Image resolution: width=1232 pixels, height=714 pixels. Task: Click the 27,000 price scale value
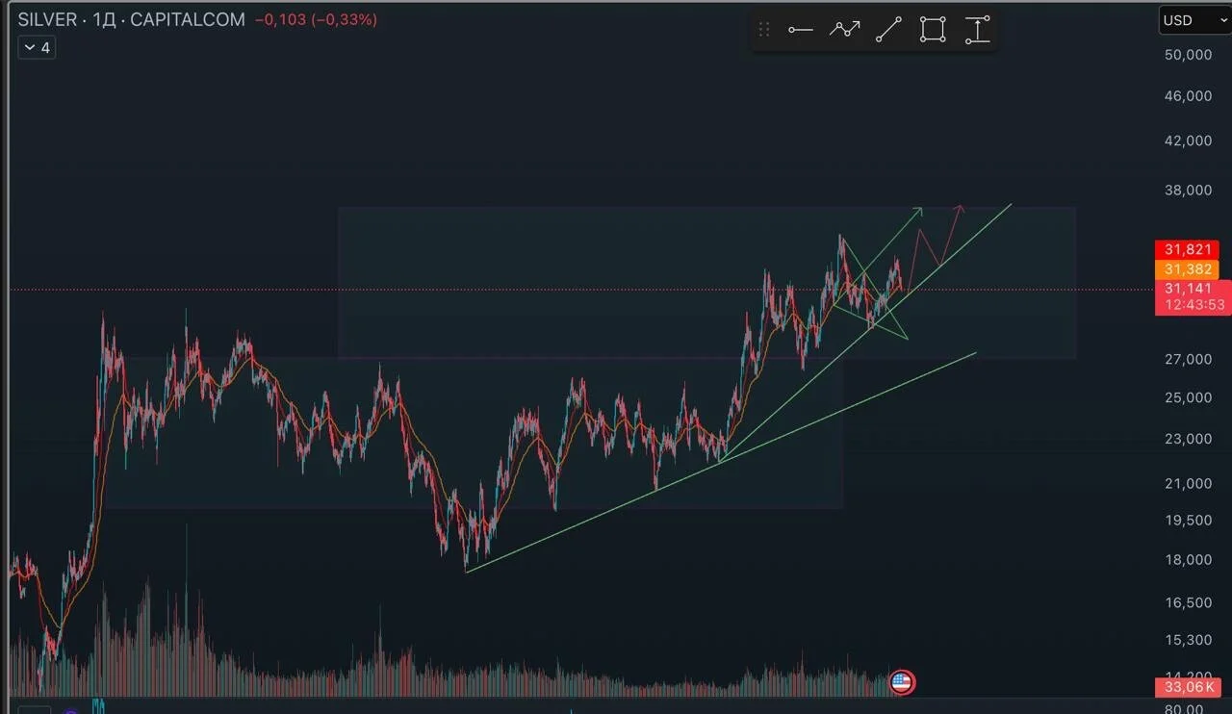pyautogui.click(x=1188, y=360)
